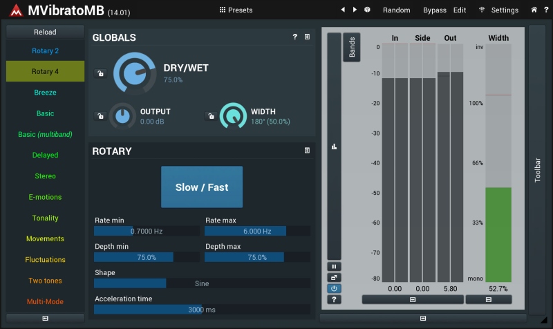Click the Width knob
This screenshot has height=329, width=553.
coord(233,116)
